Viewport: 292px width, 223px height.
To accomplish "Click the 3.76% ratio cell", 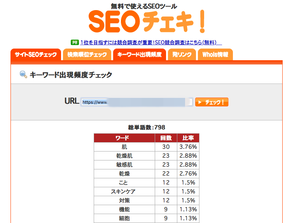I will [188, 147].
